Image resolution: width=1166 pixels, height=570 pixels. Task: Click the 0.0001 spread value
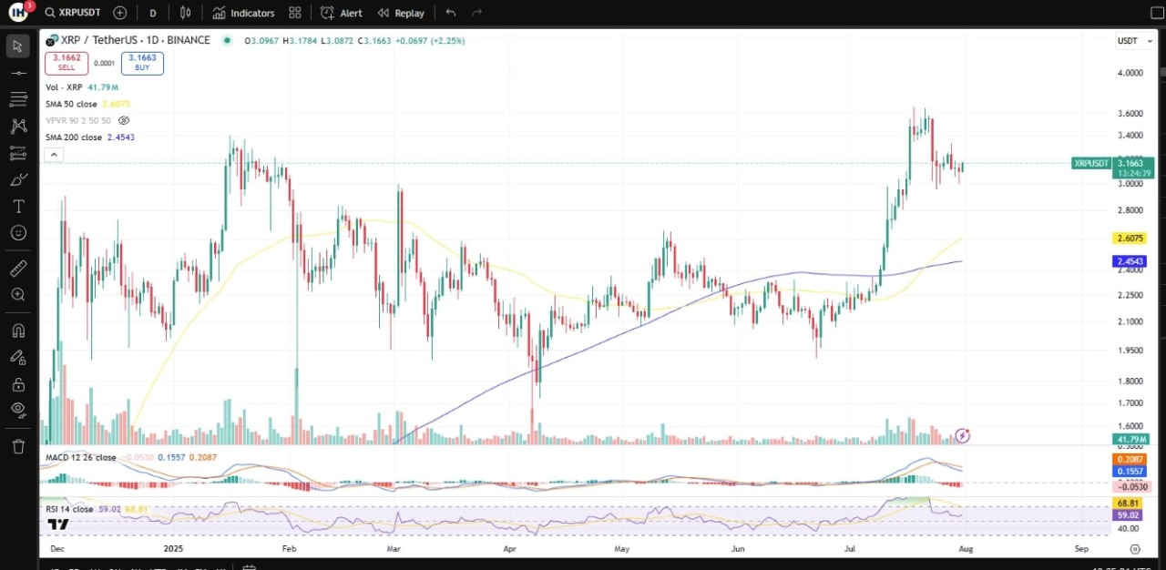[x=105, y=64]
